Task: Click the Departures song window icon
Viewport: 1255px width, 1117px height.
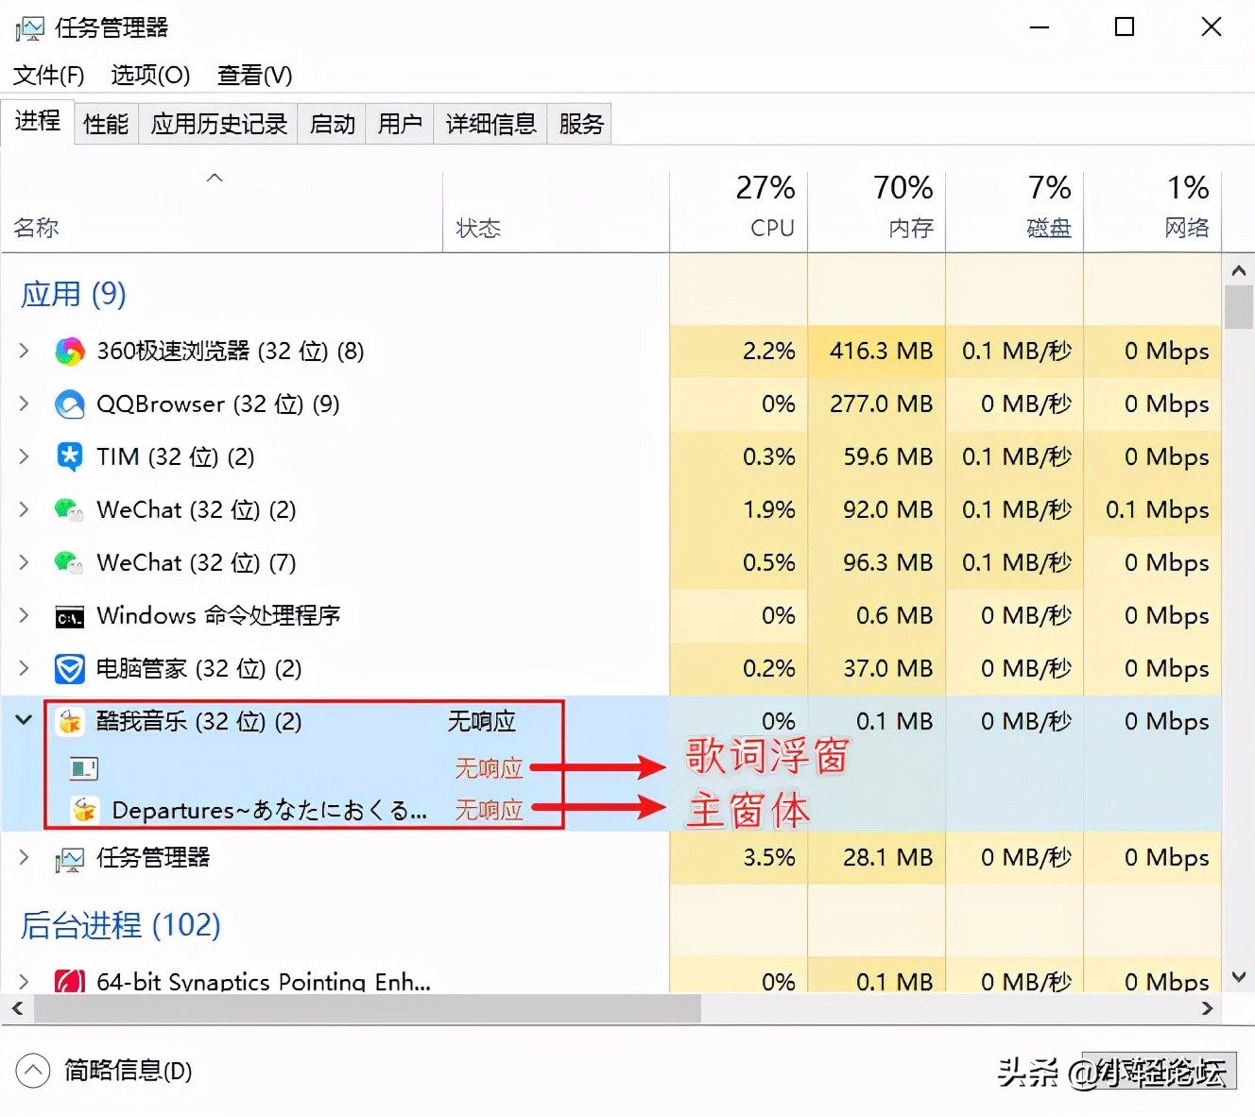Action: [x=83, y=810]
